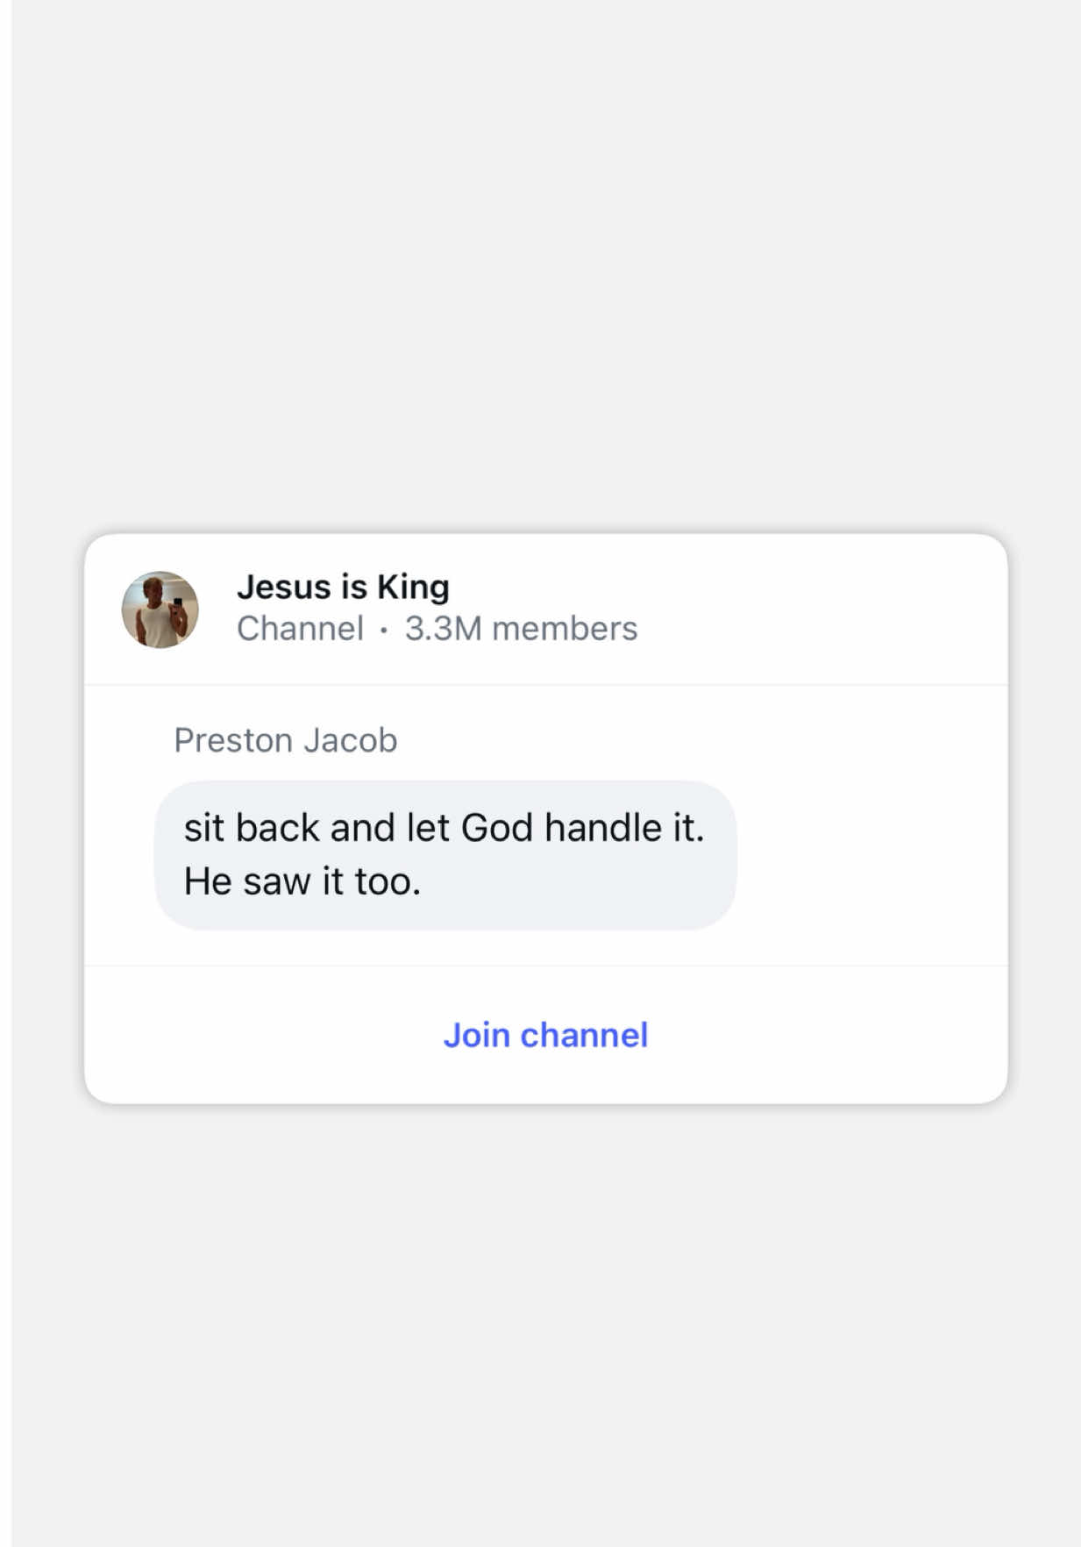Viewport: 1081px width, 1547px height.
Task: Open the channel profile picture avatar
Action: (x=160, y=610)
